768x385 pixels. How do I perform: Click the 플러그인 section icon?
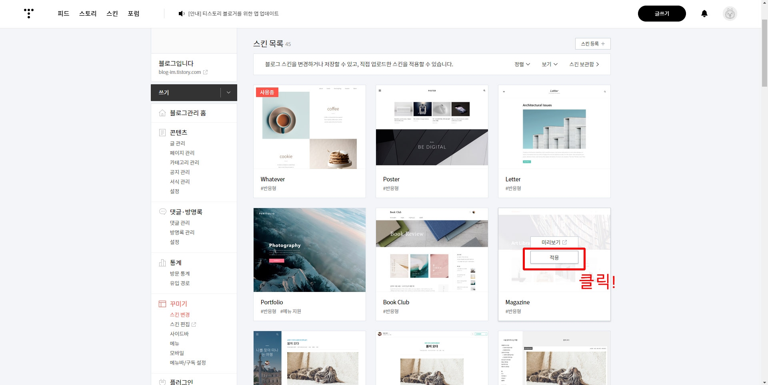point(162,382)
